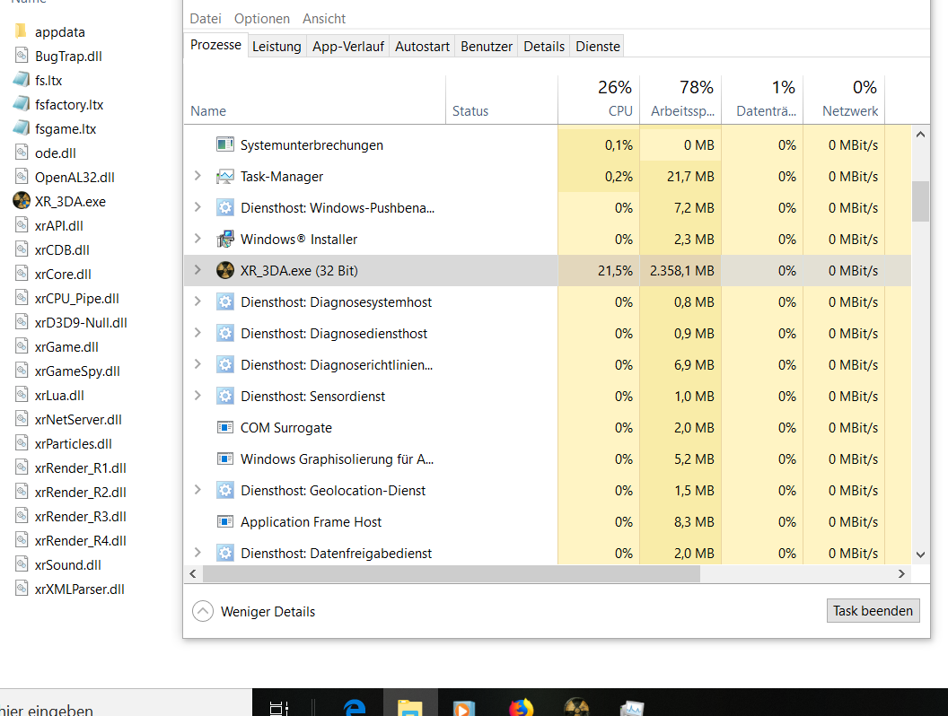Image resolution: width=948 pixels, height=716 pixels.
Task: Click the Diensthost: Datenfreigabedienst gear icon
Action: 225,554
